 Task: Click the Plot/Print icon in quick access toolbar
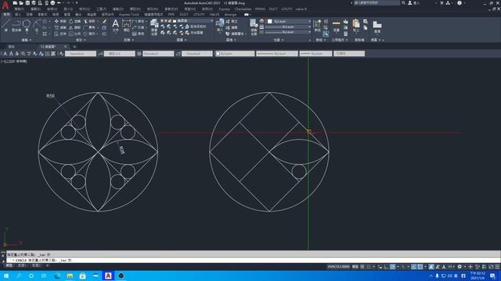(x=52, y=3)
